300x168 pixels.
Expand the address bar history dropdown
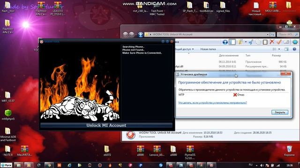268,35
